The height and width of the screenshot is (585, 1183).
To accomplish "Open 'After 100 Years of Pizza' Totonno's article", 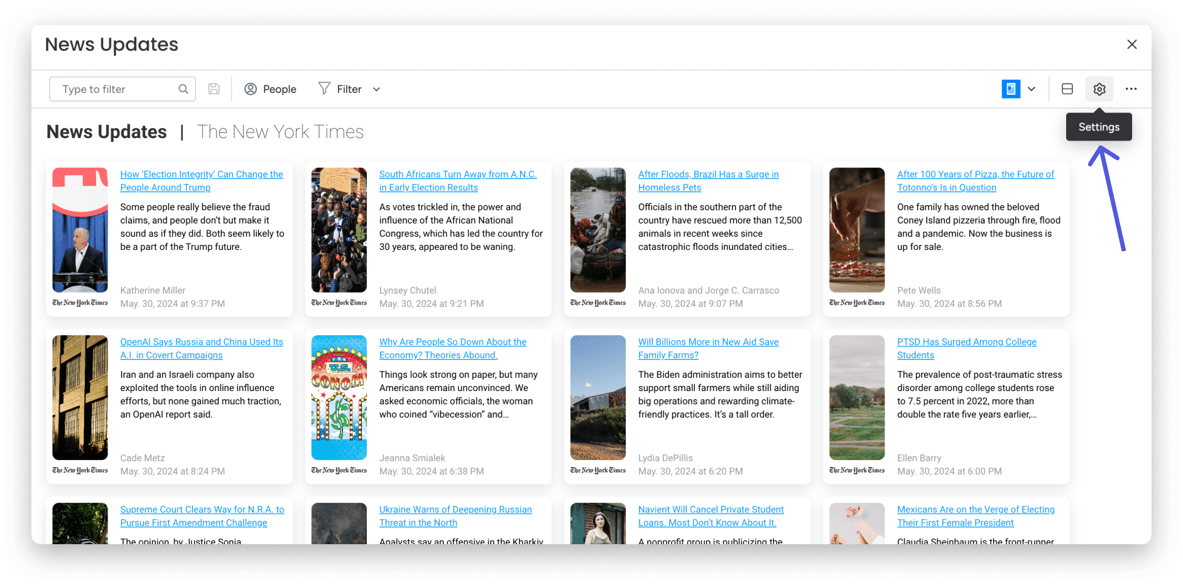I will click(976, 181).
